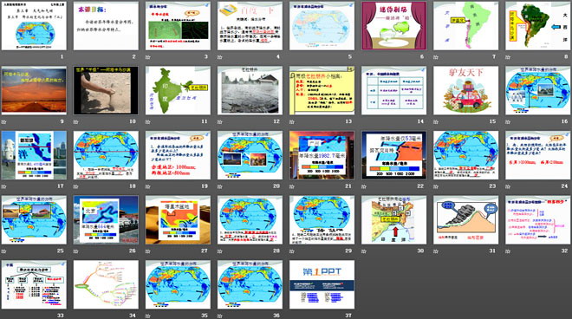Select slide 33 hierarchy chart thumbnail
Screen dimensions: 572x319
pos(34,284)
